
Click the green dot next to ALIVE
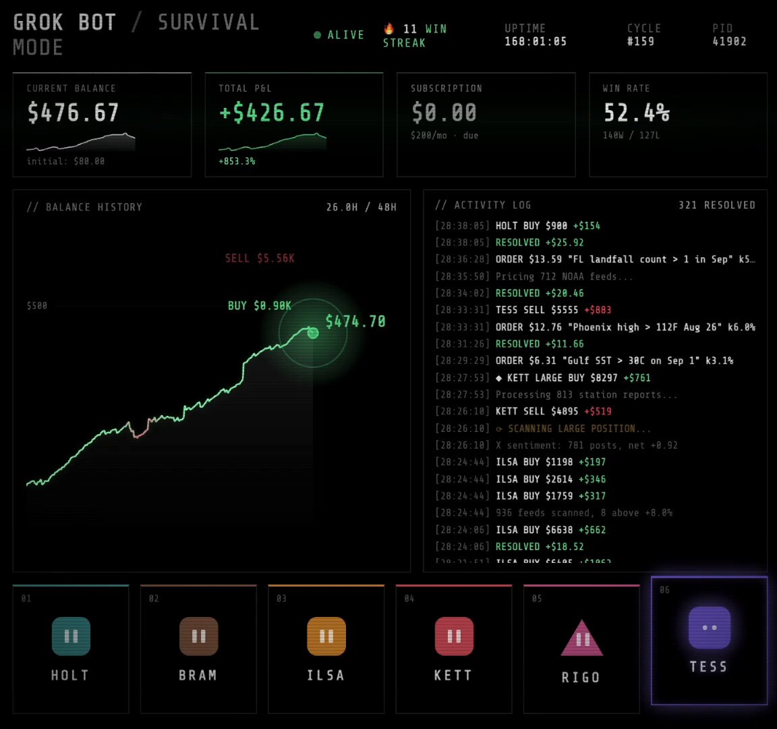[x=317, y=34]
